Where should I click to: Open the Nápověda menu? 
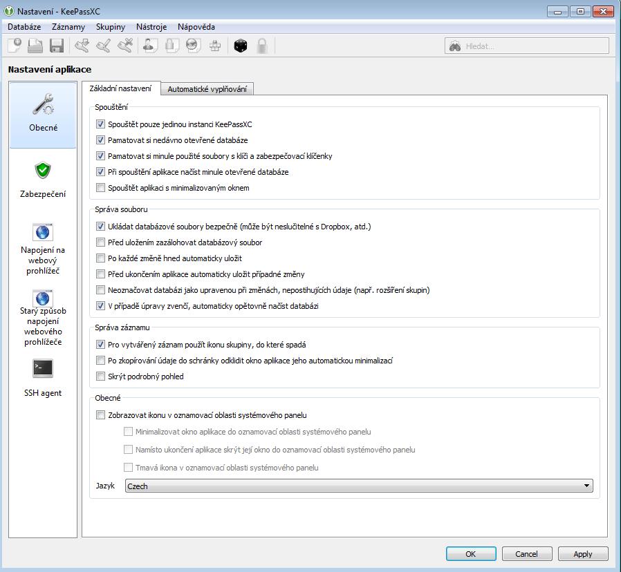click(196, 27)
